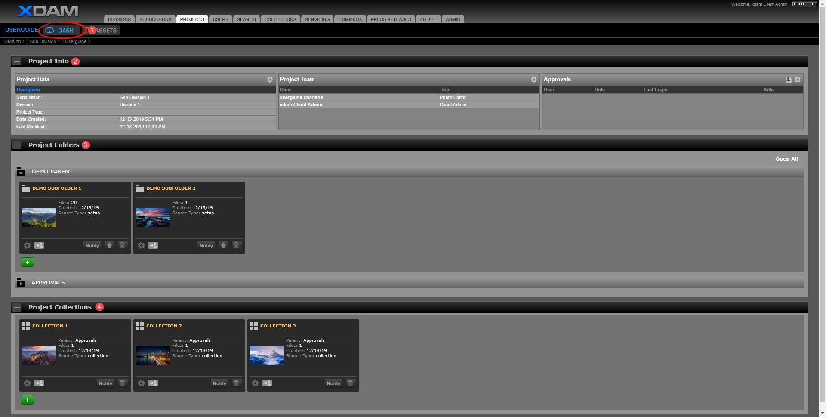Open settings gear for Collection 1

[x=27, y=383]
